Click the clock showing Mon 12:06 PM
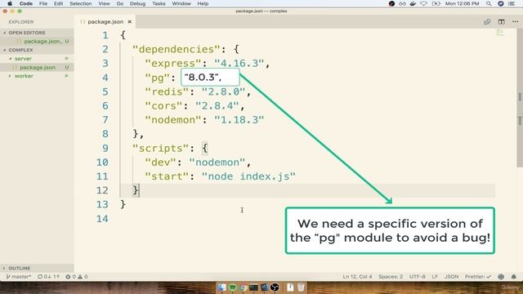 pos(462,3)
